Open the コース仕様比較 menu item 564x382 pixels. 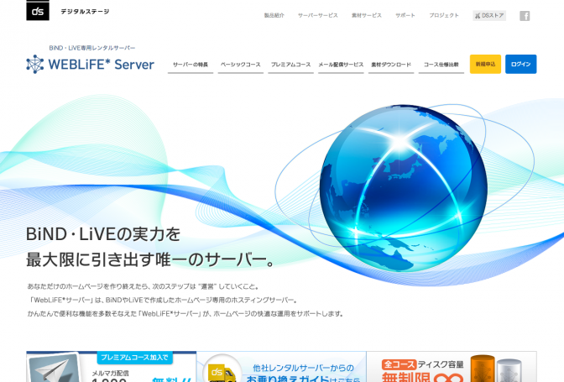441,65
